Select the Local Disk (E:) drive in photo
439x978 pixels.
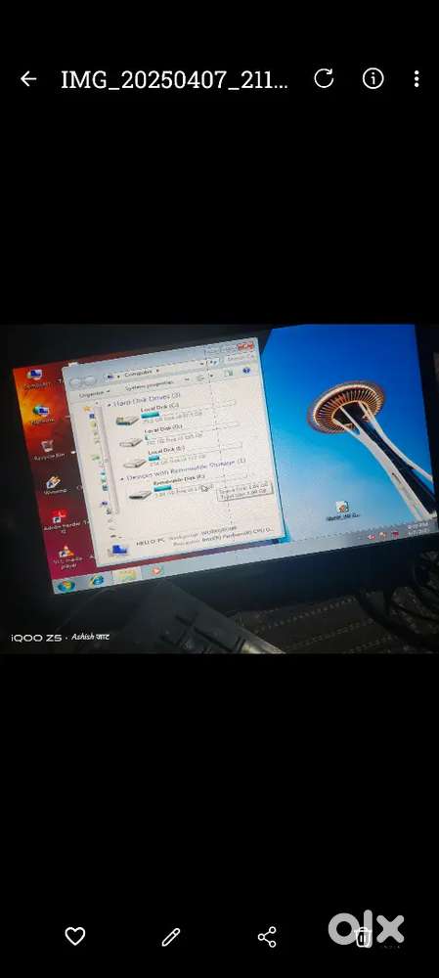pyautogui.click(x=184, y=456)
